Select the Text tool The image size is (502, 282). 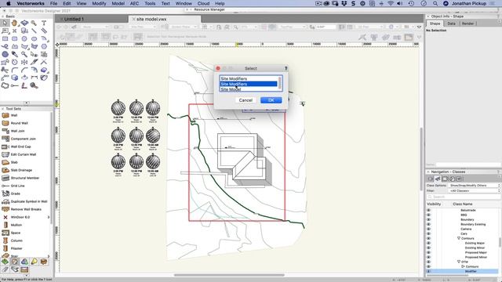(44, 23)
